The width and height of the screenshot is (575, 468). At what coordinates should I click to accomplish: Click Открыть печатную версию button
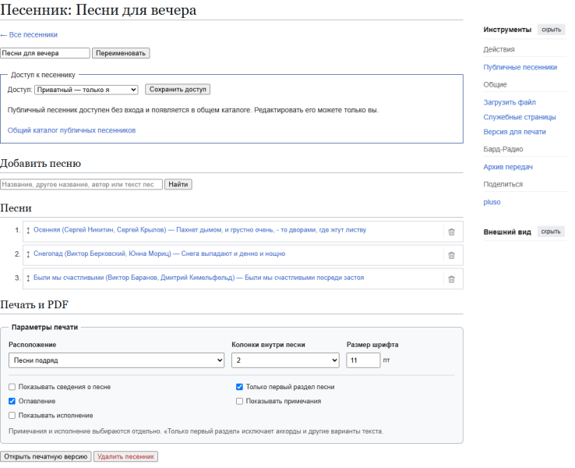pyautogui.click(x=46, y=456)
